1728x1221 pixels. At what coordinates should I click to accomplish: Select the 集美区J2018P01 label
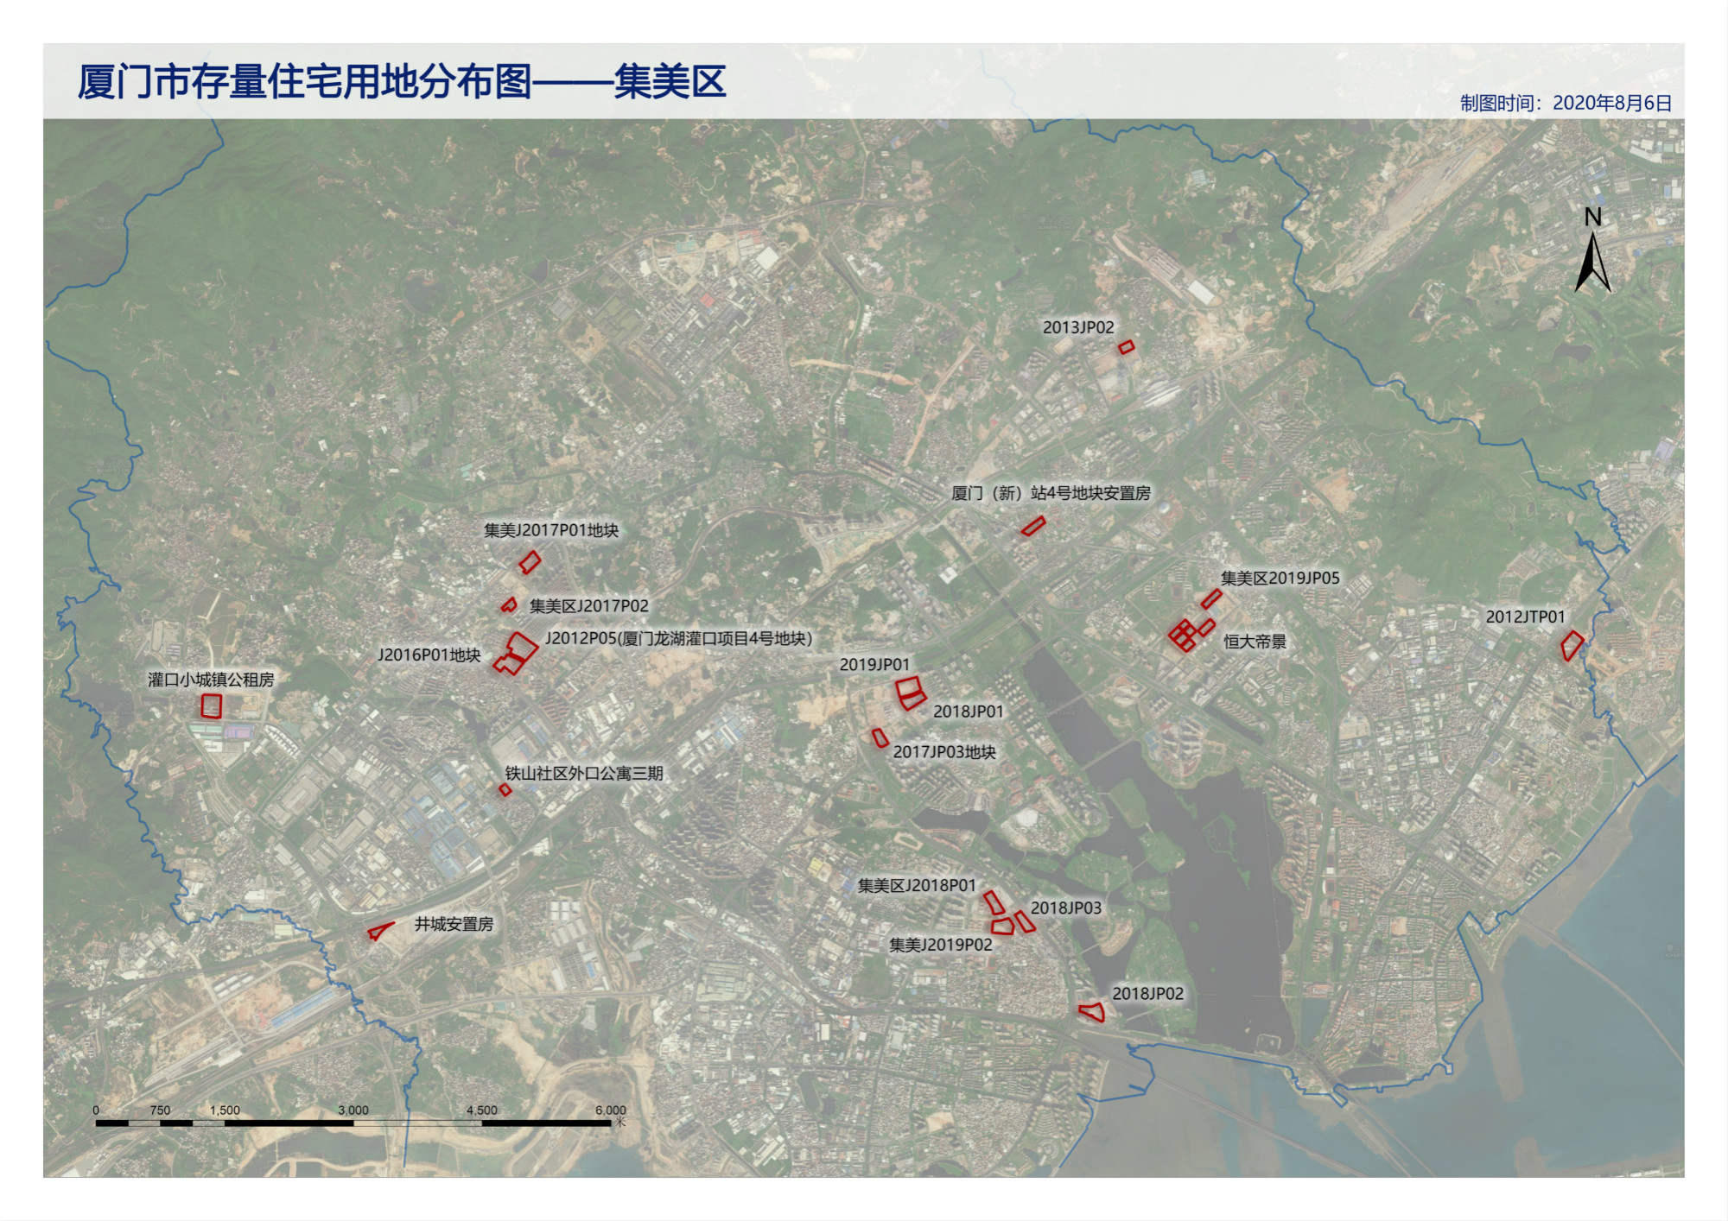(x=917, y=886)
